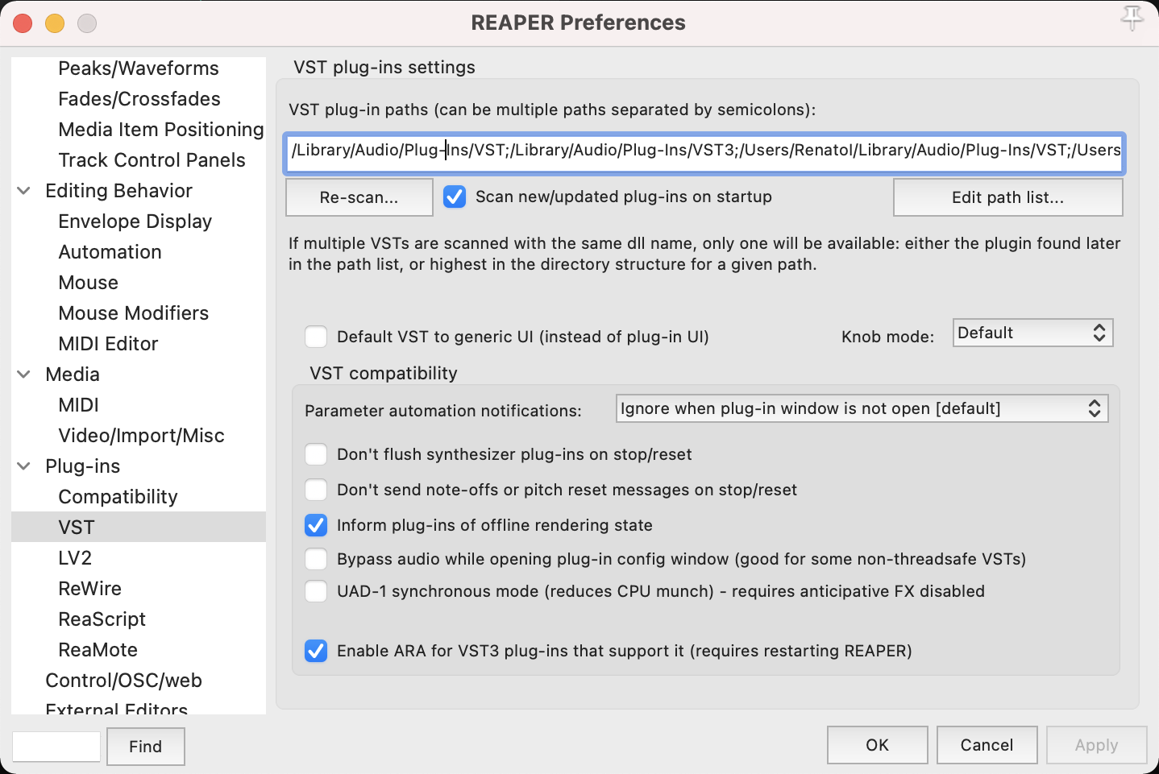Confirm preferences with OK
The width and height of the screenshot is (1159, 774).
(x=878, y=745)
